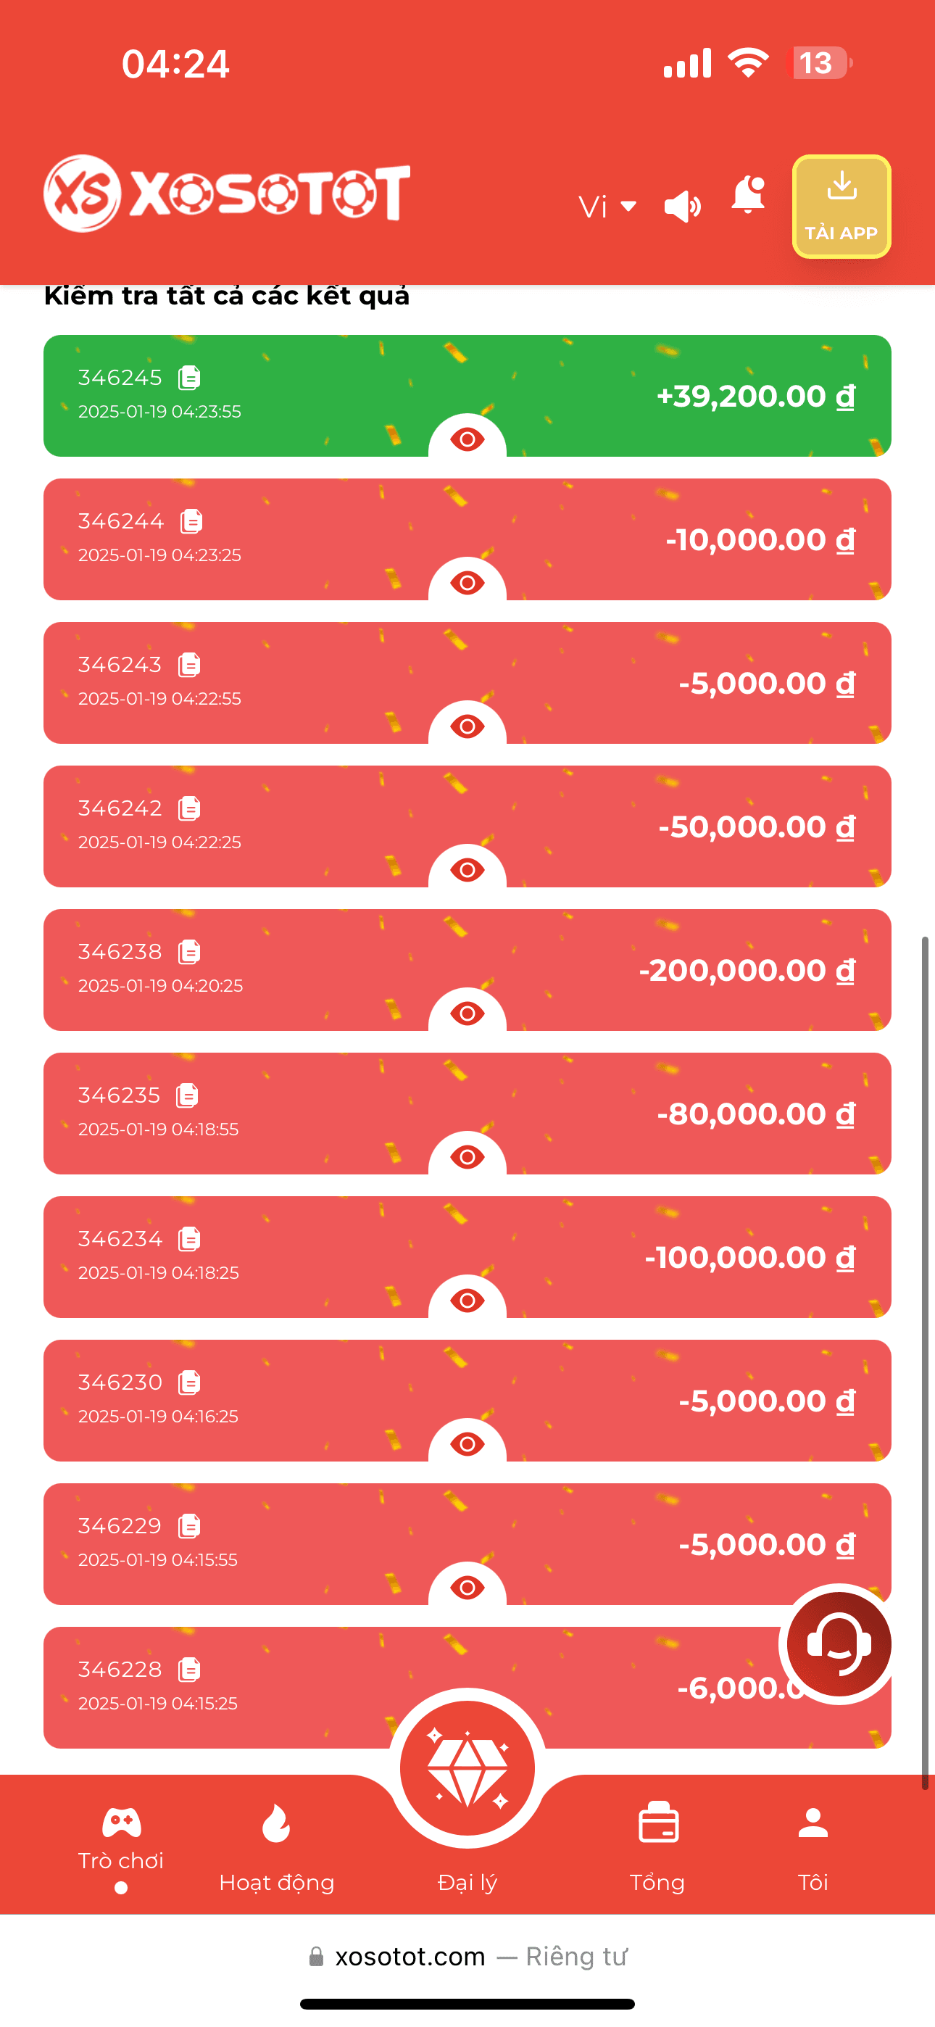Viewport: 935px width, 2027px height.
Task: Open customer support headset chat
Action: 838,1643
